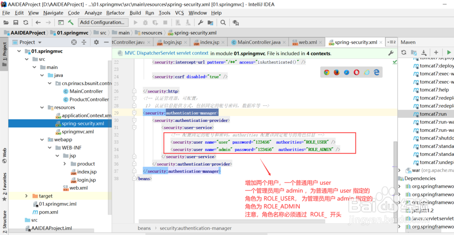Image resolution: width=454 pixels, height=235 pixels.
Task: Show hidden editor tabs list
Action: point(391,42)
